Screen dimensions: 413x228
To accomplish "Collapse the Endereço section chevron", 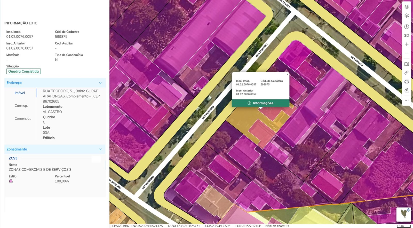I will pos(100,83).
